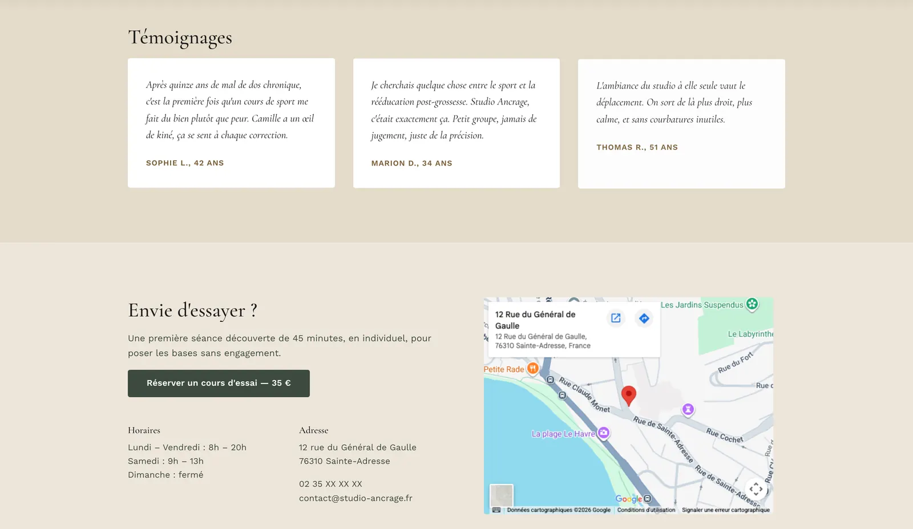The width and height of the screenshot is (913, 529).
Task: Click the blue directions arrow icon
Action: pos(644,318)
